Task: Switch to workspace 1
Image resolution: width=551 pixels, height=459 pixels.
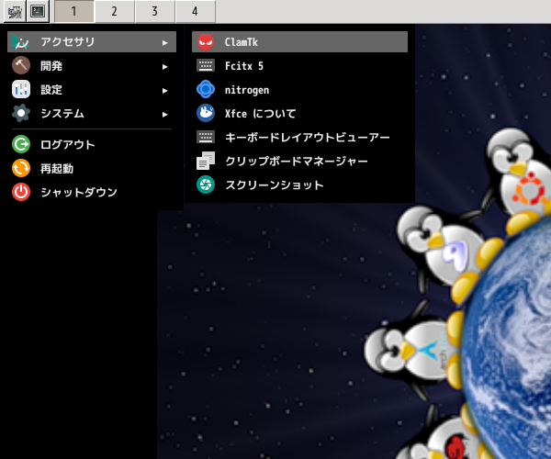Action: pos(74,12)
